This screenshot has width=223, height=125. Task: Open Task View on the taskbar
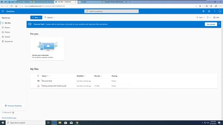pyautogui.click(x=48, y=123)
